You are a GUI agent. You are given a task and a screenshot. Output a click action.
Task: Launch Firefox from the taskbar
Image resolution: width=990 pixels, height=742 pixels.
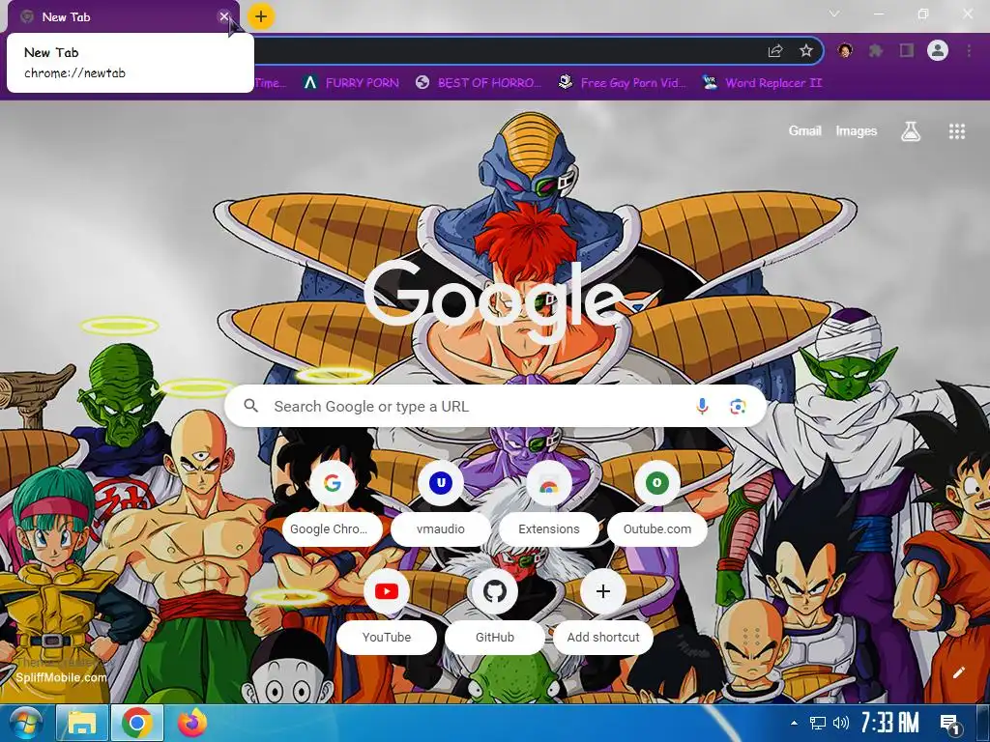pos(192,723)
